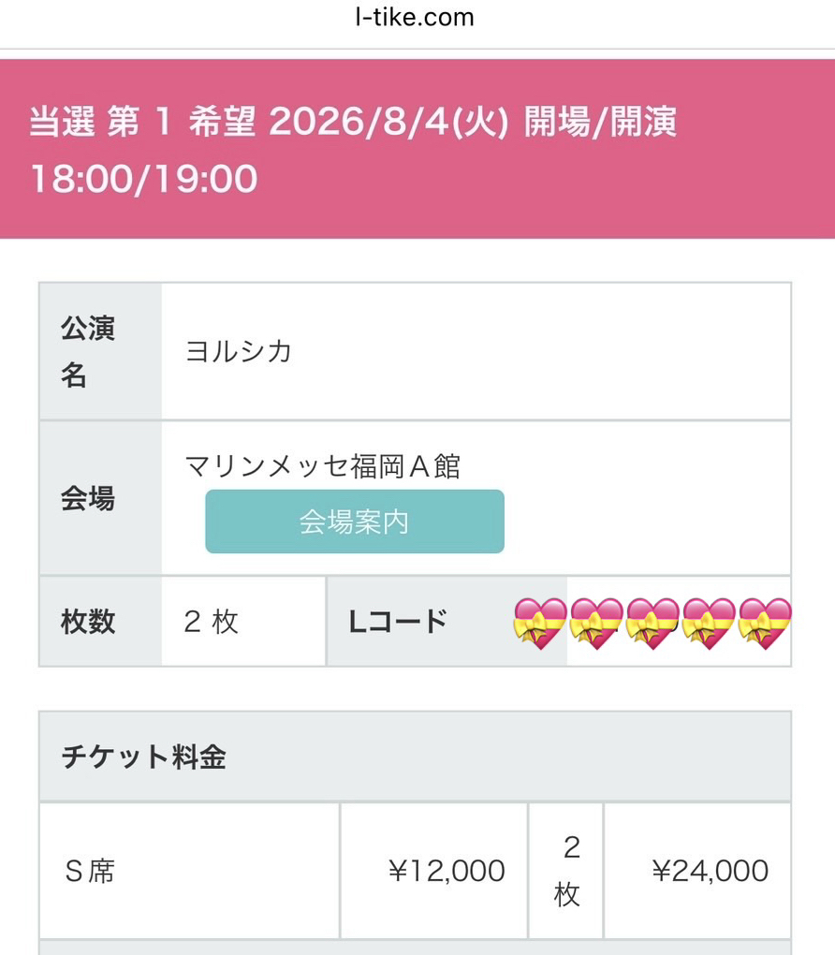This screenshot has width=835, height=955.
Task: Open the 会場案内 venue guide button
Action: coord(354,522)
